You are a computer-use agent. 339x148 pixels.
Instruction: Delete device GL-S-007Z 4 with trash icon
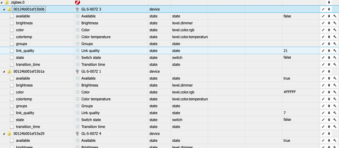(x=329, y=134)
